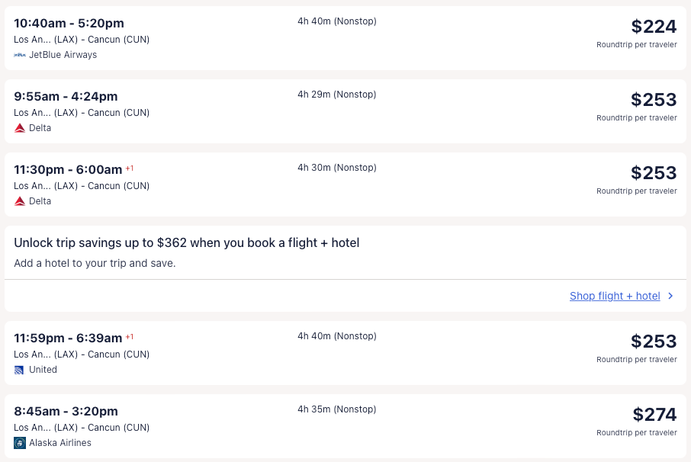Select the 11:59pm - 6:39am United flight
Image resolution: width=691 pixels, height=462 pixels.
tap(68, 338)
